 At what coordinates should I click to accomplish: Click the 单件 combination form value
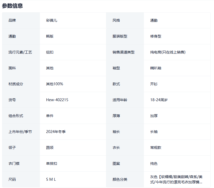tap(50, 116)
